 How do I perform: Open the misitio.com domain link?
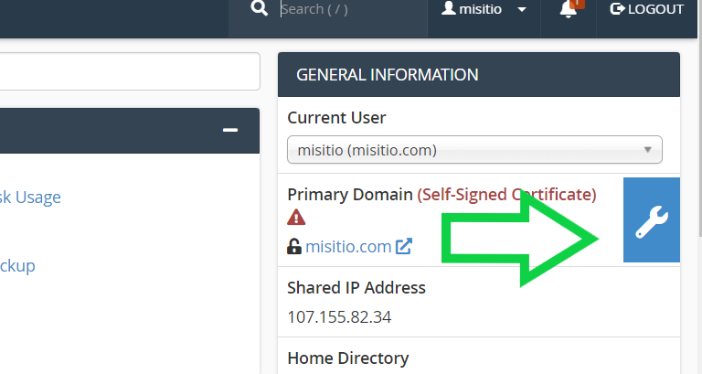(x=348, y=247)
